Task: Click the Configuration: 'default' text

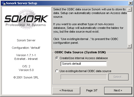Action: point(26,48)
